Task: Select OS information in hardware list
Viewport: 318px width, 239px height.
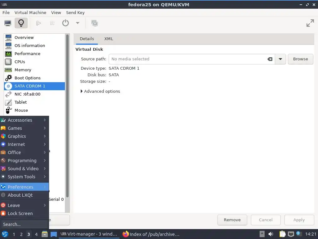Action: click(x=34, y=45)
